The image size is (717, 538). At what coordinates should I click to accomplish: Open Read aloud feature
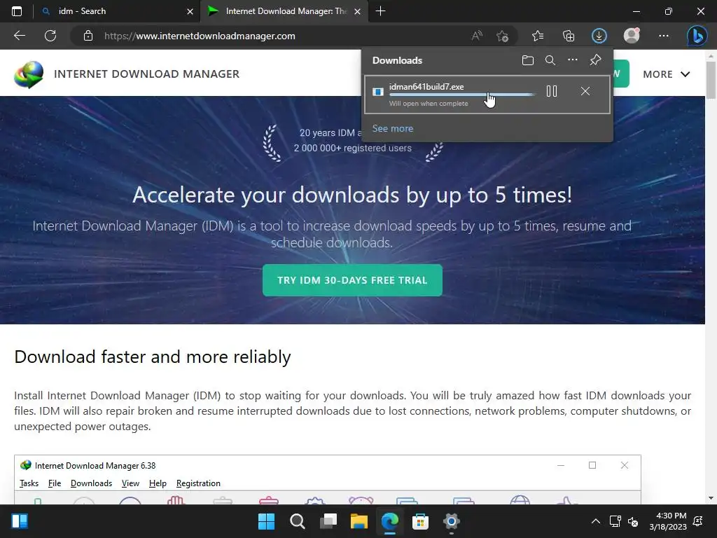tap(477, 36)
